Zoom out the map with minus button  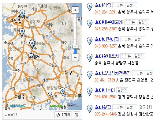(75, 57)
